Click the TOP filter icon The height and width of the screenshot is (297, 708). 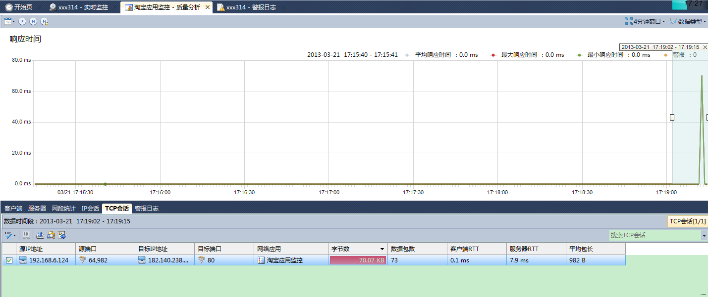(x=8, y=235)
